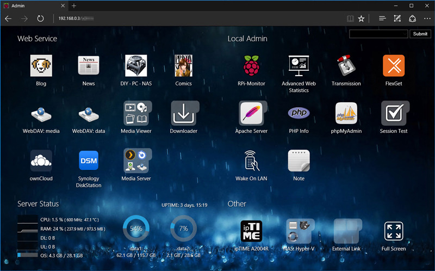Open the Media Server folder icon
This screenshot has width=435, height=271.
pos(138,161)
